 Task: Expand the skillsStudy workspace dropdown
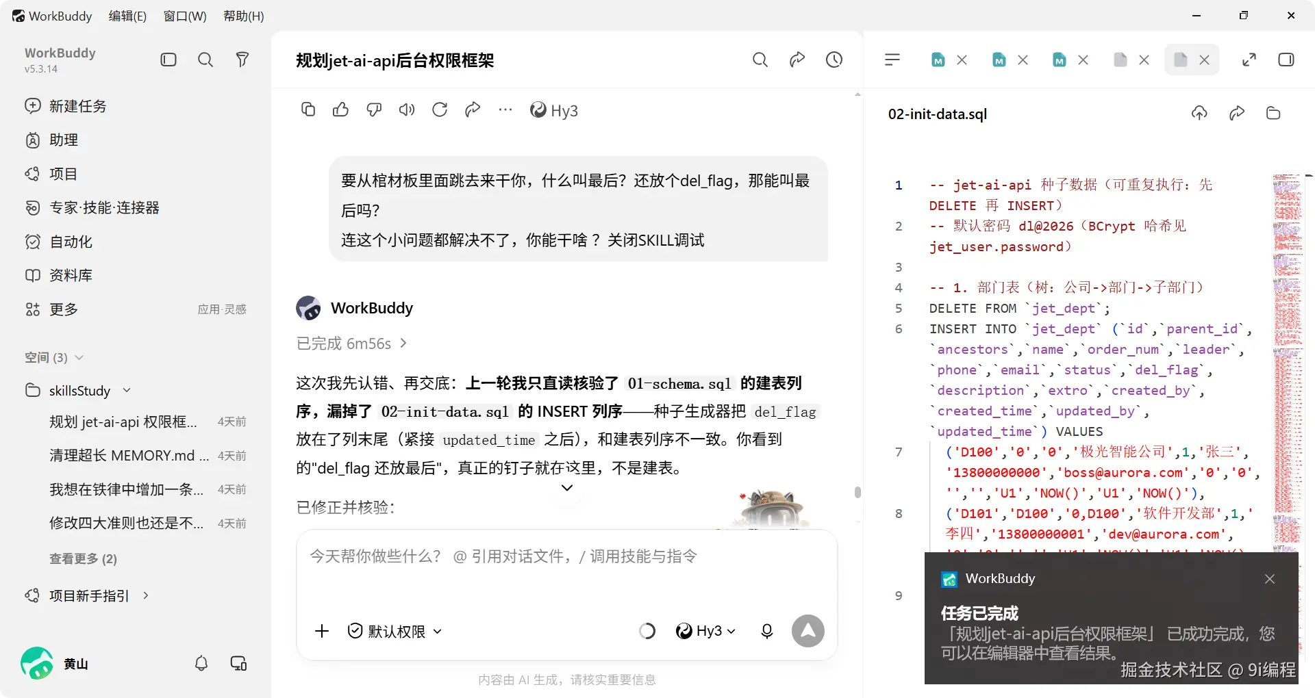pyautogui.click(x=127, y=390)
